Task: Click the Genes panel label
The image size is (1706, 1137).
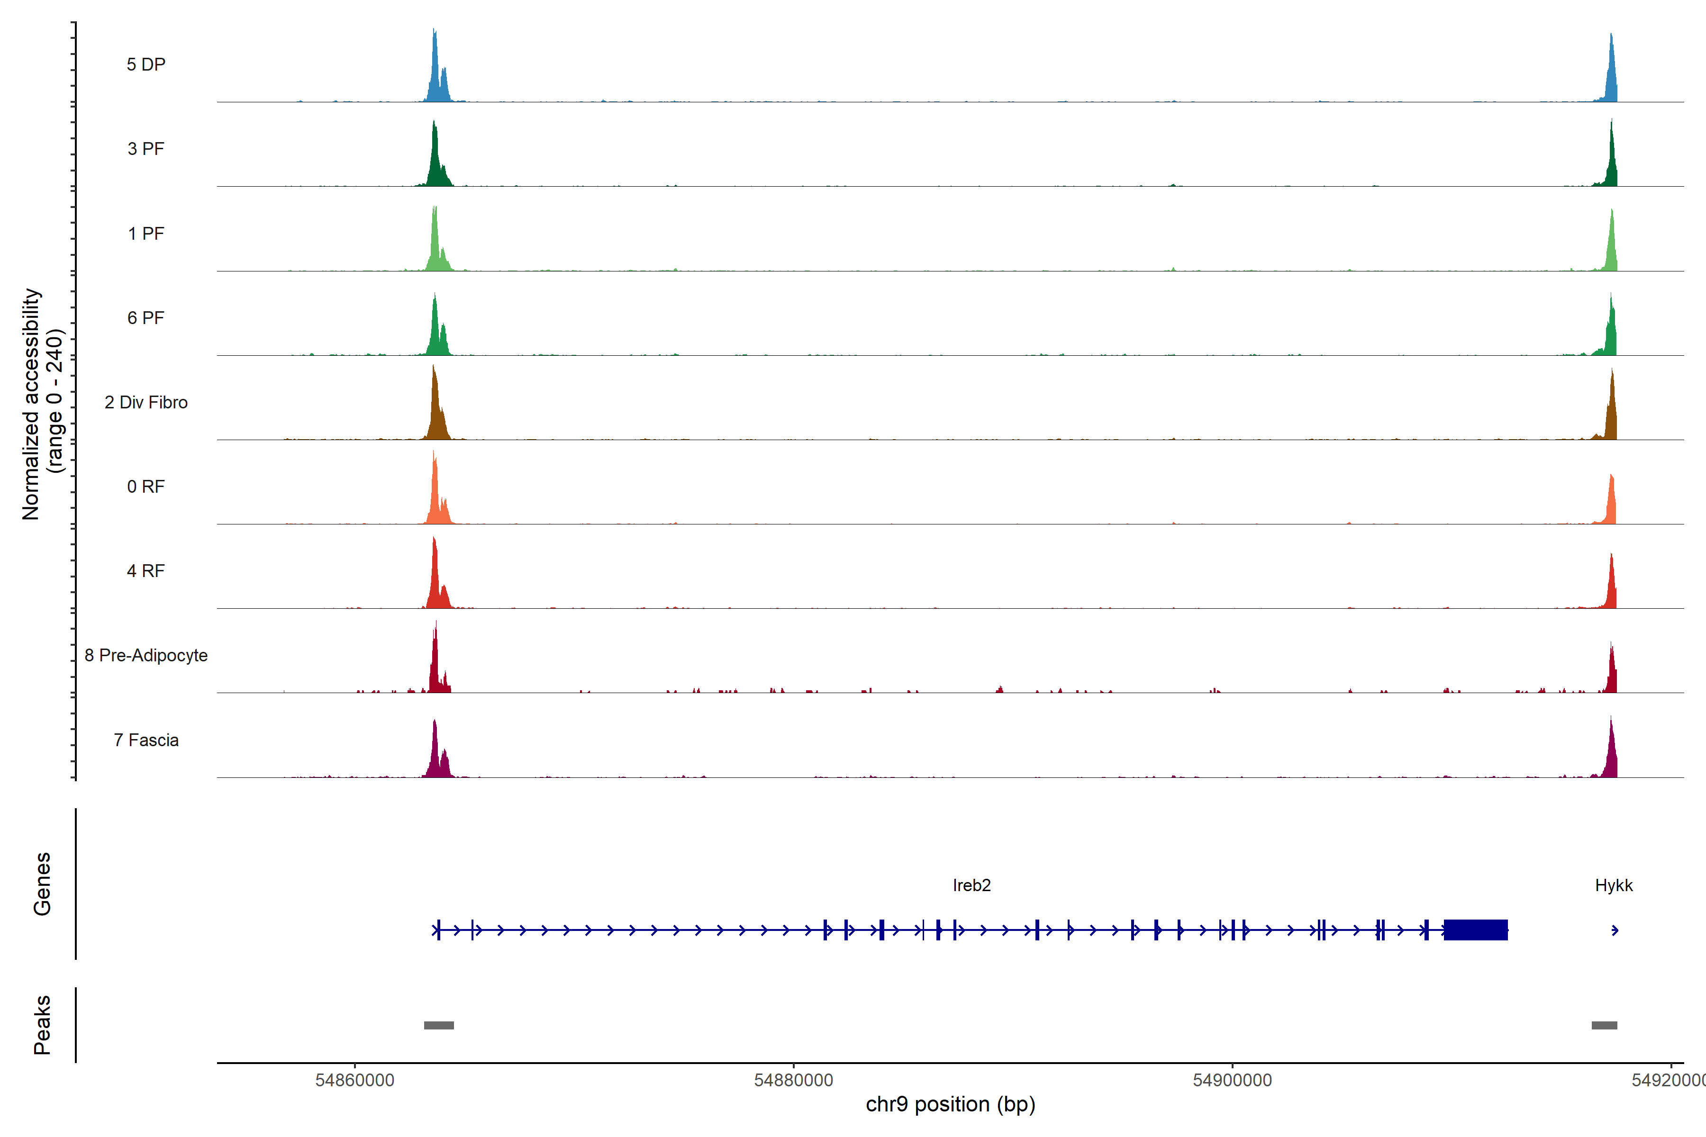Action: [x=42, y=884]
